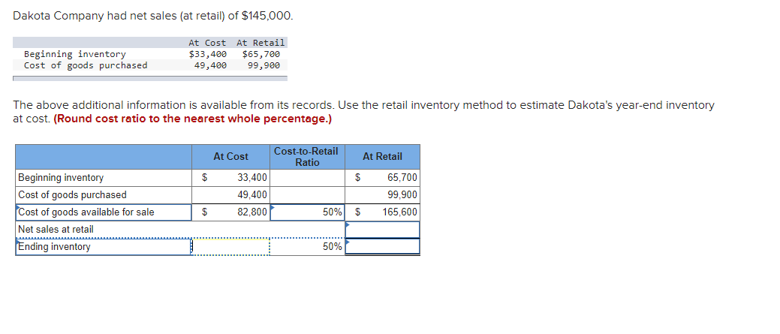Click the red rounding instruction text
The height and width of the screenshot is (334, 780).
point(192,119)
